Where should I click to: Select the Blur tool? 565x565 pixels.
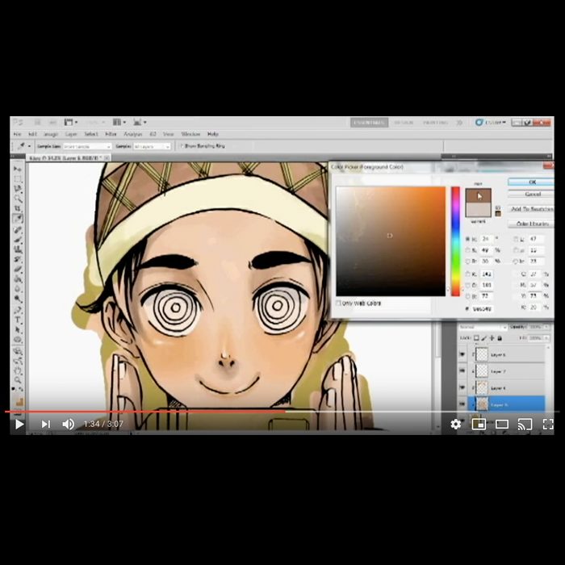tap(17, 289)
